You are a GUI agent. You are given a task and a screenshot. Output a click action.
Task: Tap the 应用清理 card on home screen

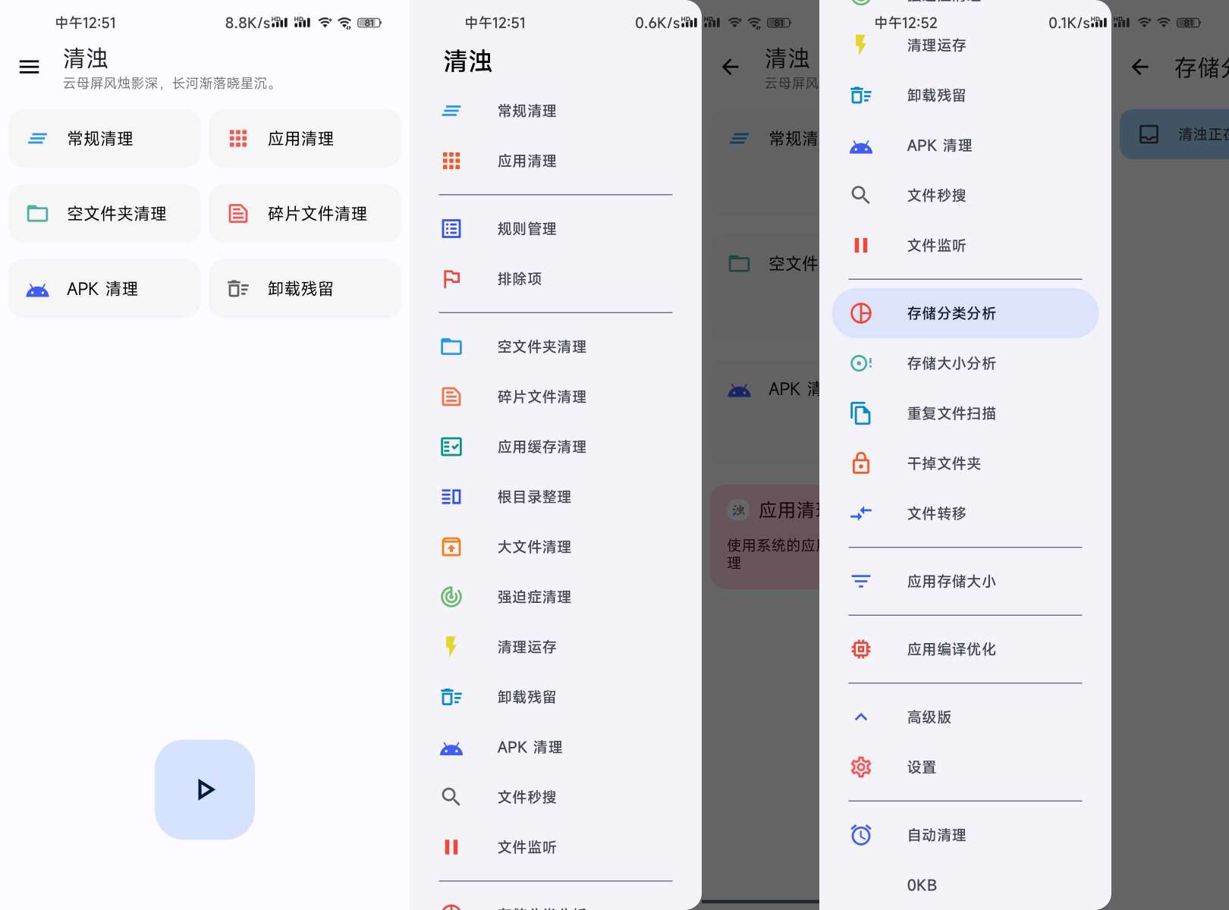tap(305, 139)
